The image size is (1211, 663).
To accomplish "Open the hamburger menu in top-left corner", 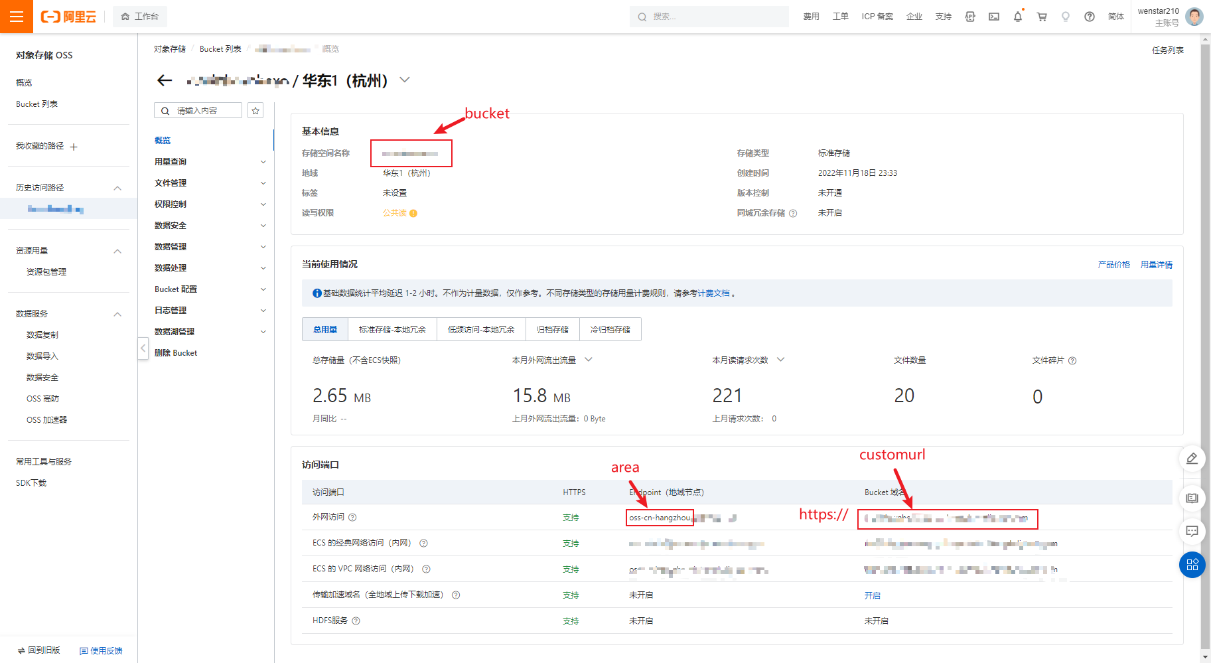I will point(16,17).
